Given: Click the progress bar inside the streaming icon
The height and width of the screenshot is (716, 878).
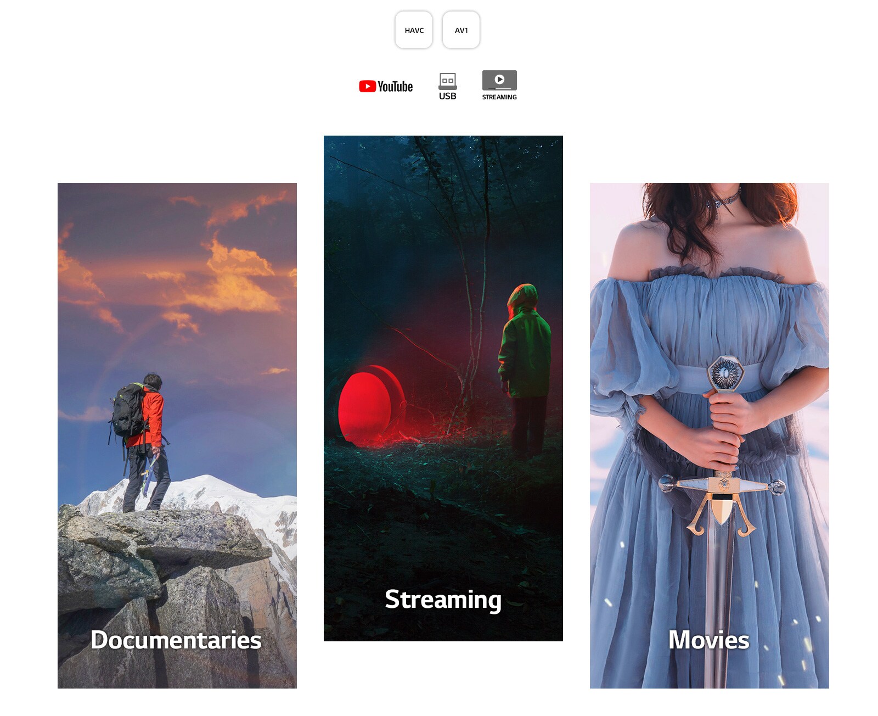Looking at the screenshot, I should coord(500,88).
